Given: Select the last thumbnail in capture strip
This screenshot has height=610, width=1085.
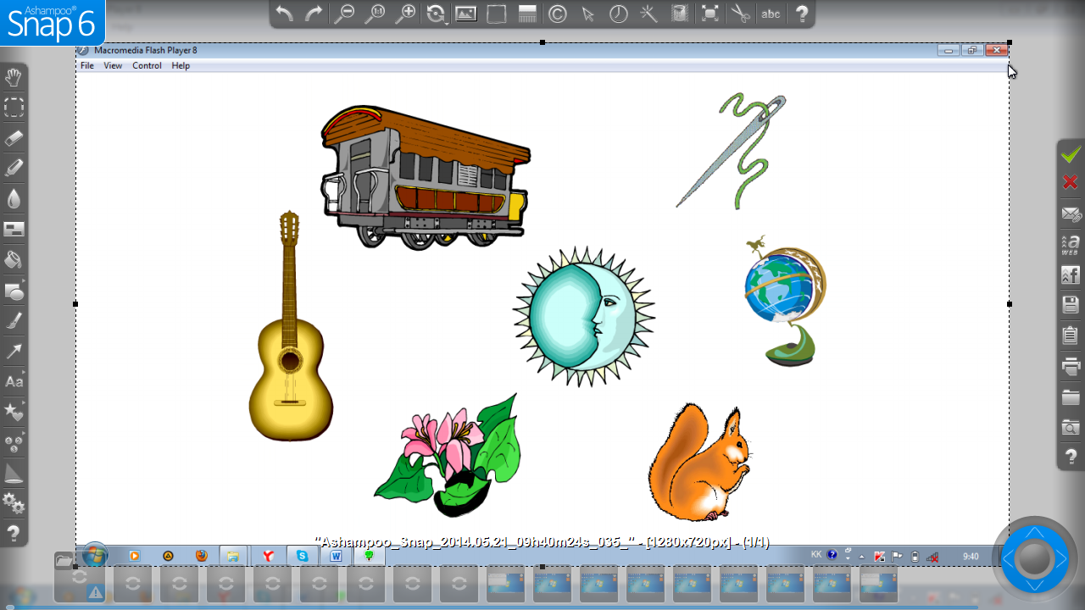Looking at the screenshot, I should [x=878, y=585].
